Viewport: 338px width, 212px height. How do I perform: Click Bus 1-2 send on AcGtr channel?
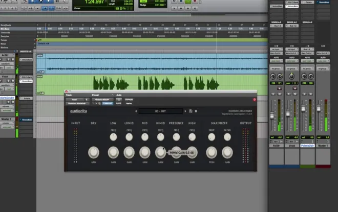pyautogui.click(x=277, y=26)
